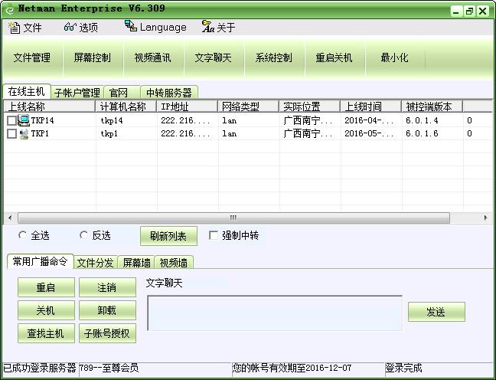This screenshot has width=496, height=380.
Task: Open the 视频墙 tab
Action: [174, 263]
